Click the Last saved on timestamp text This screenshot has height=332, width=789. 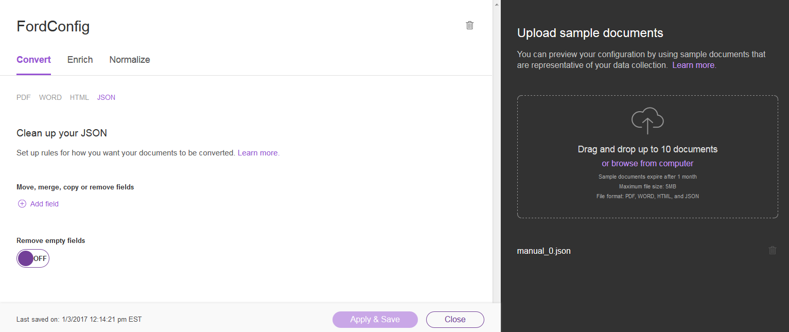(x=79, y=320)
